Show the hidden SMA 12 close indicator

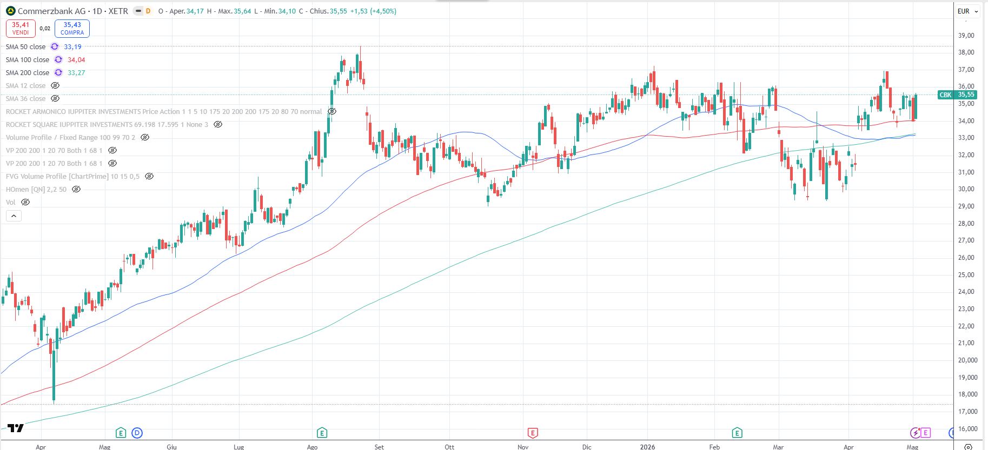tap(55, 86)
